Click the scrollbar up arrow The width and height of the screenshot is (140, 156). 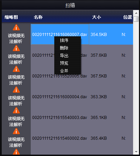(x=136, y=13)
